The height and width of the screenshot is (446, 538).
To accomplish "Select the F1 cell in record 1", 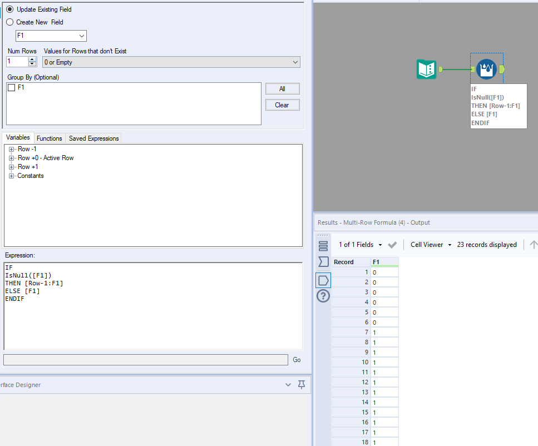I will coord(384,272).
